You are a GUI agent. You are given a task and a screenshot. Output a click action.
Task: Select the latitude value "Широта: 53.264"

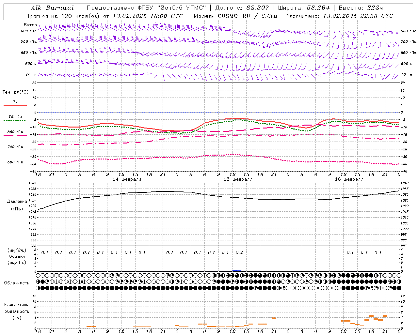tap(304, 8)
